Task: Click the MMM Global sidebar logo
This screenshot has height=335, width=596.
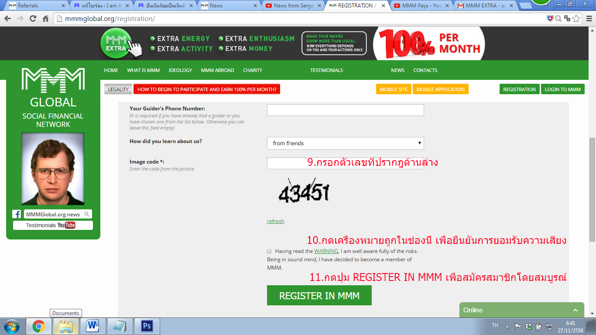Action: (53, 81)
